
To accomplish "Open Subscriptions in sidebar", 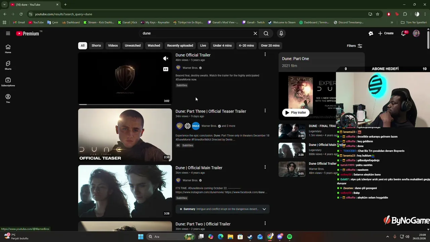I will 8,82.
